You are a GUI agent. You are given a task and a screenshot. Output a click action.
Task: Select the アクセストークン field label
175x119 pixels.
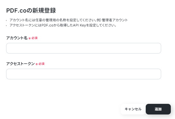[x=20, y=64]
